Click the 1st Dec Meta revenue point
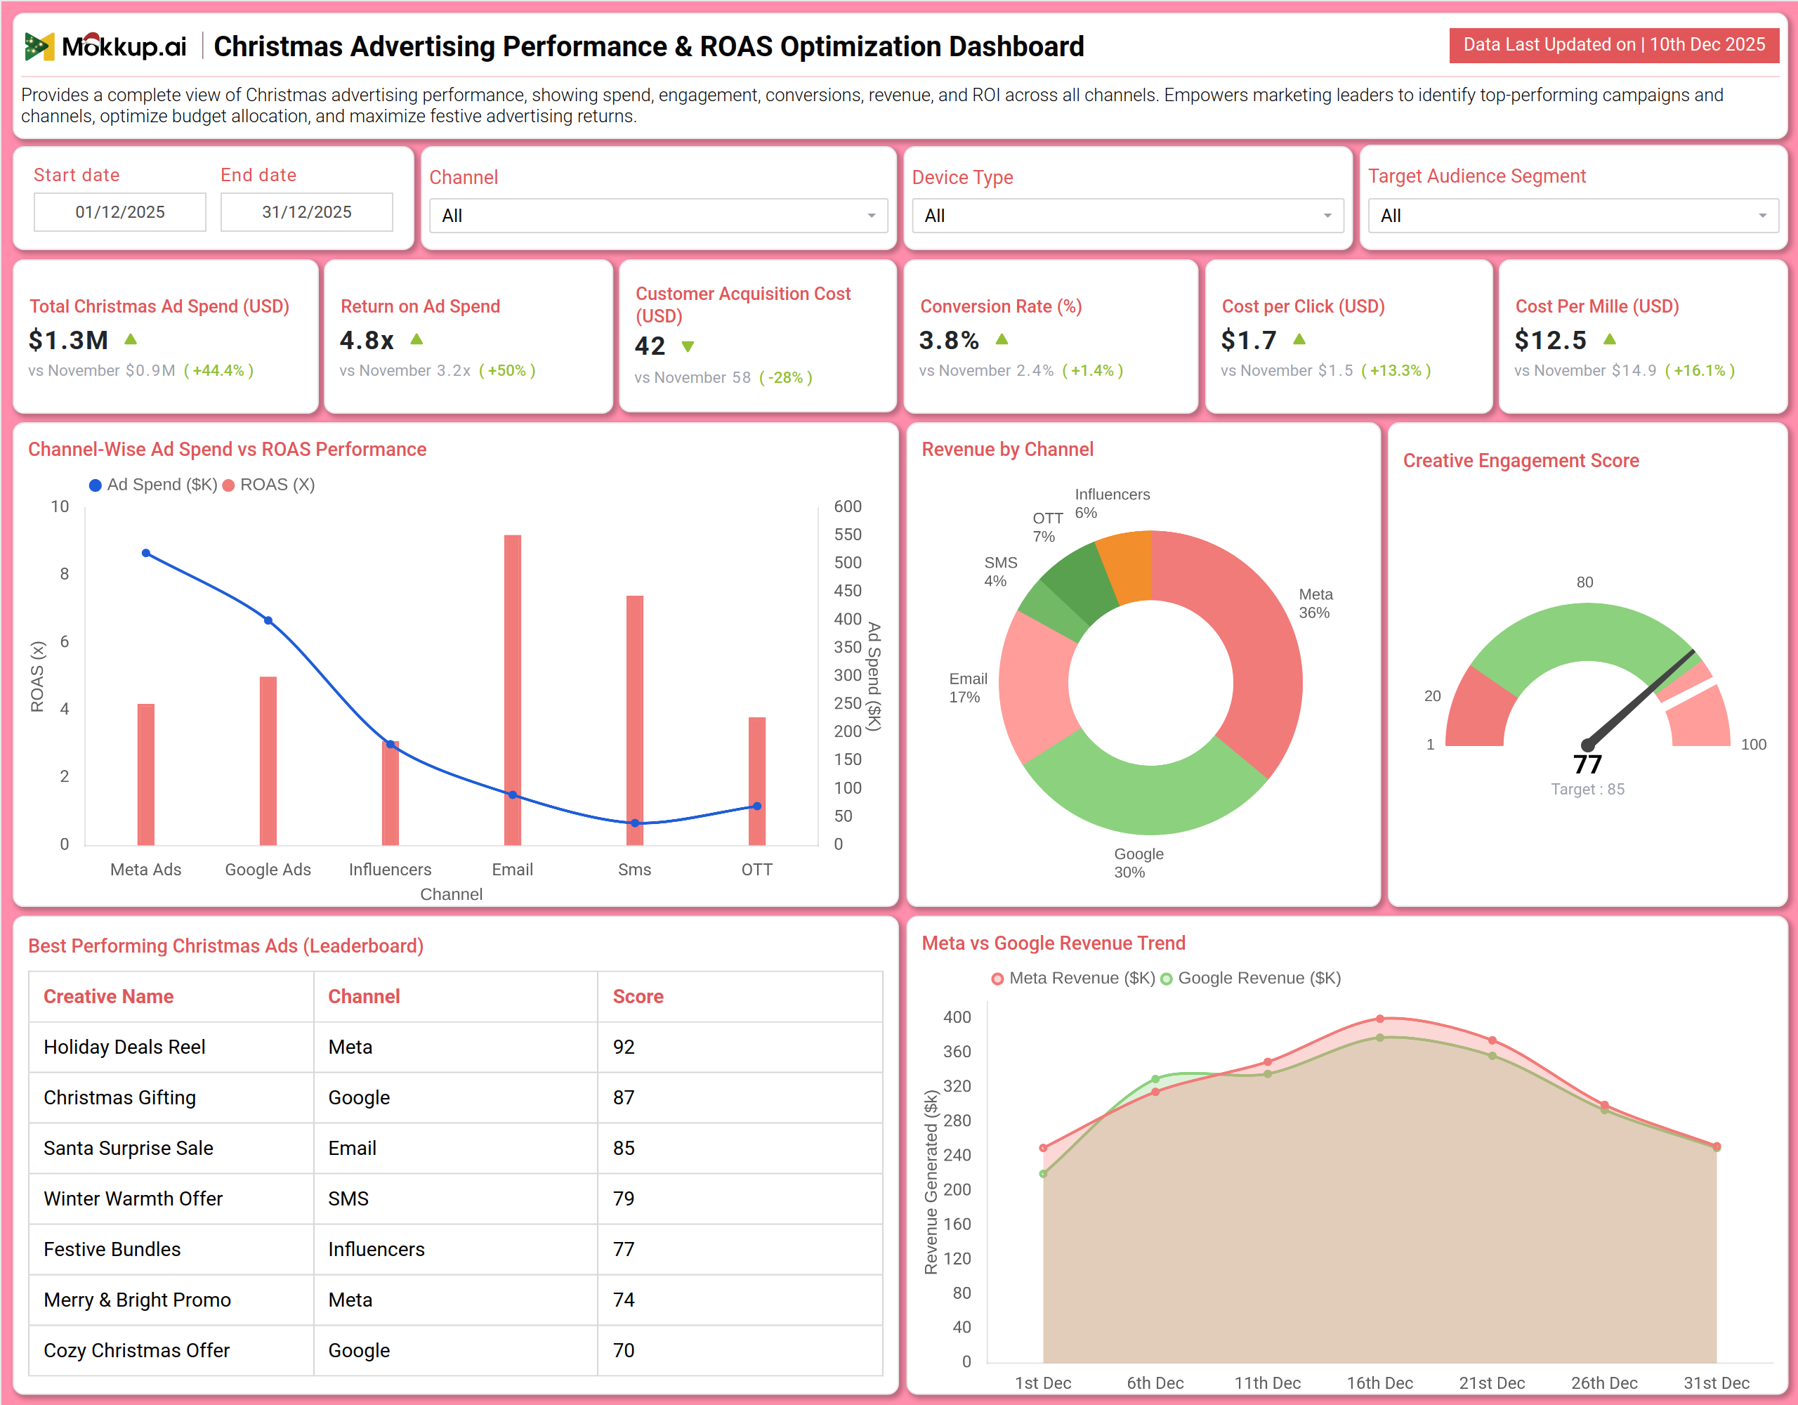 coord(1044,1148)
